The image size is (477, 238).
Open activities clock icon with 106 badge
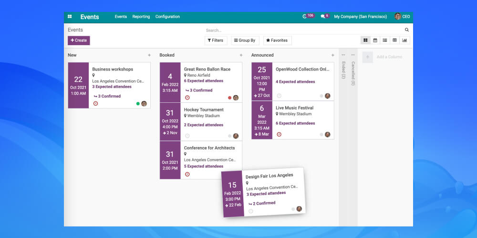(x=308, y=16)
